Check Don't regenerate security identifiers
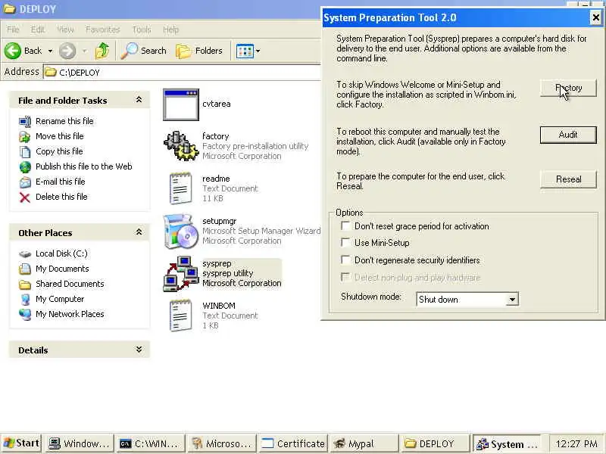 point(345,260)
